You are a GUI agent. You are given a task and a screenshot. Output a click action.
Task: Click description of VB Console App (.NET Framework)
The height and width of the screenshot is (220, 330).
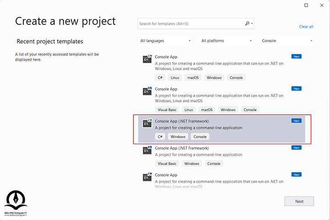(x=198, y=155)
